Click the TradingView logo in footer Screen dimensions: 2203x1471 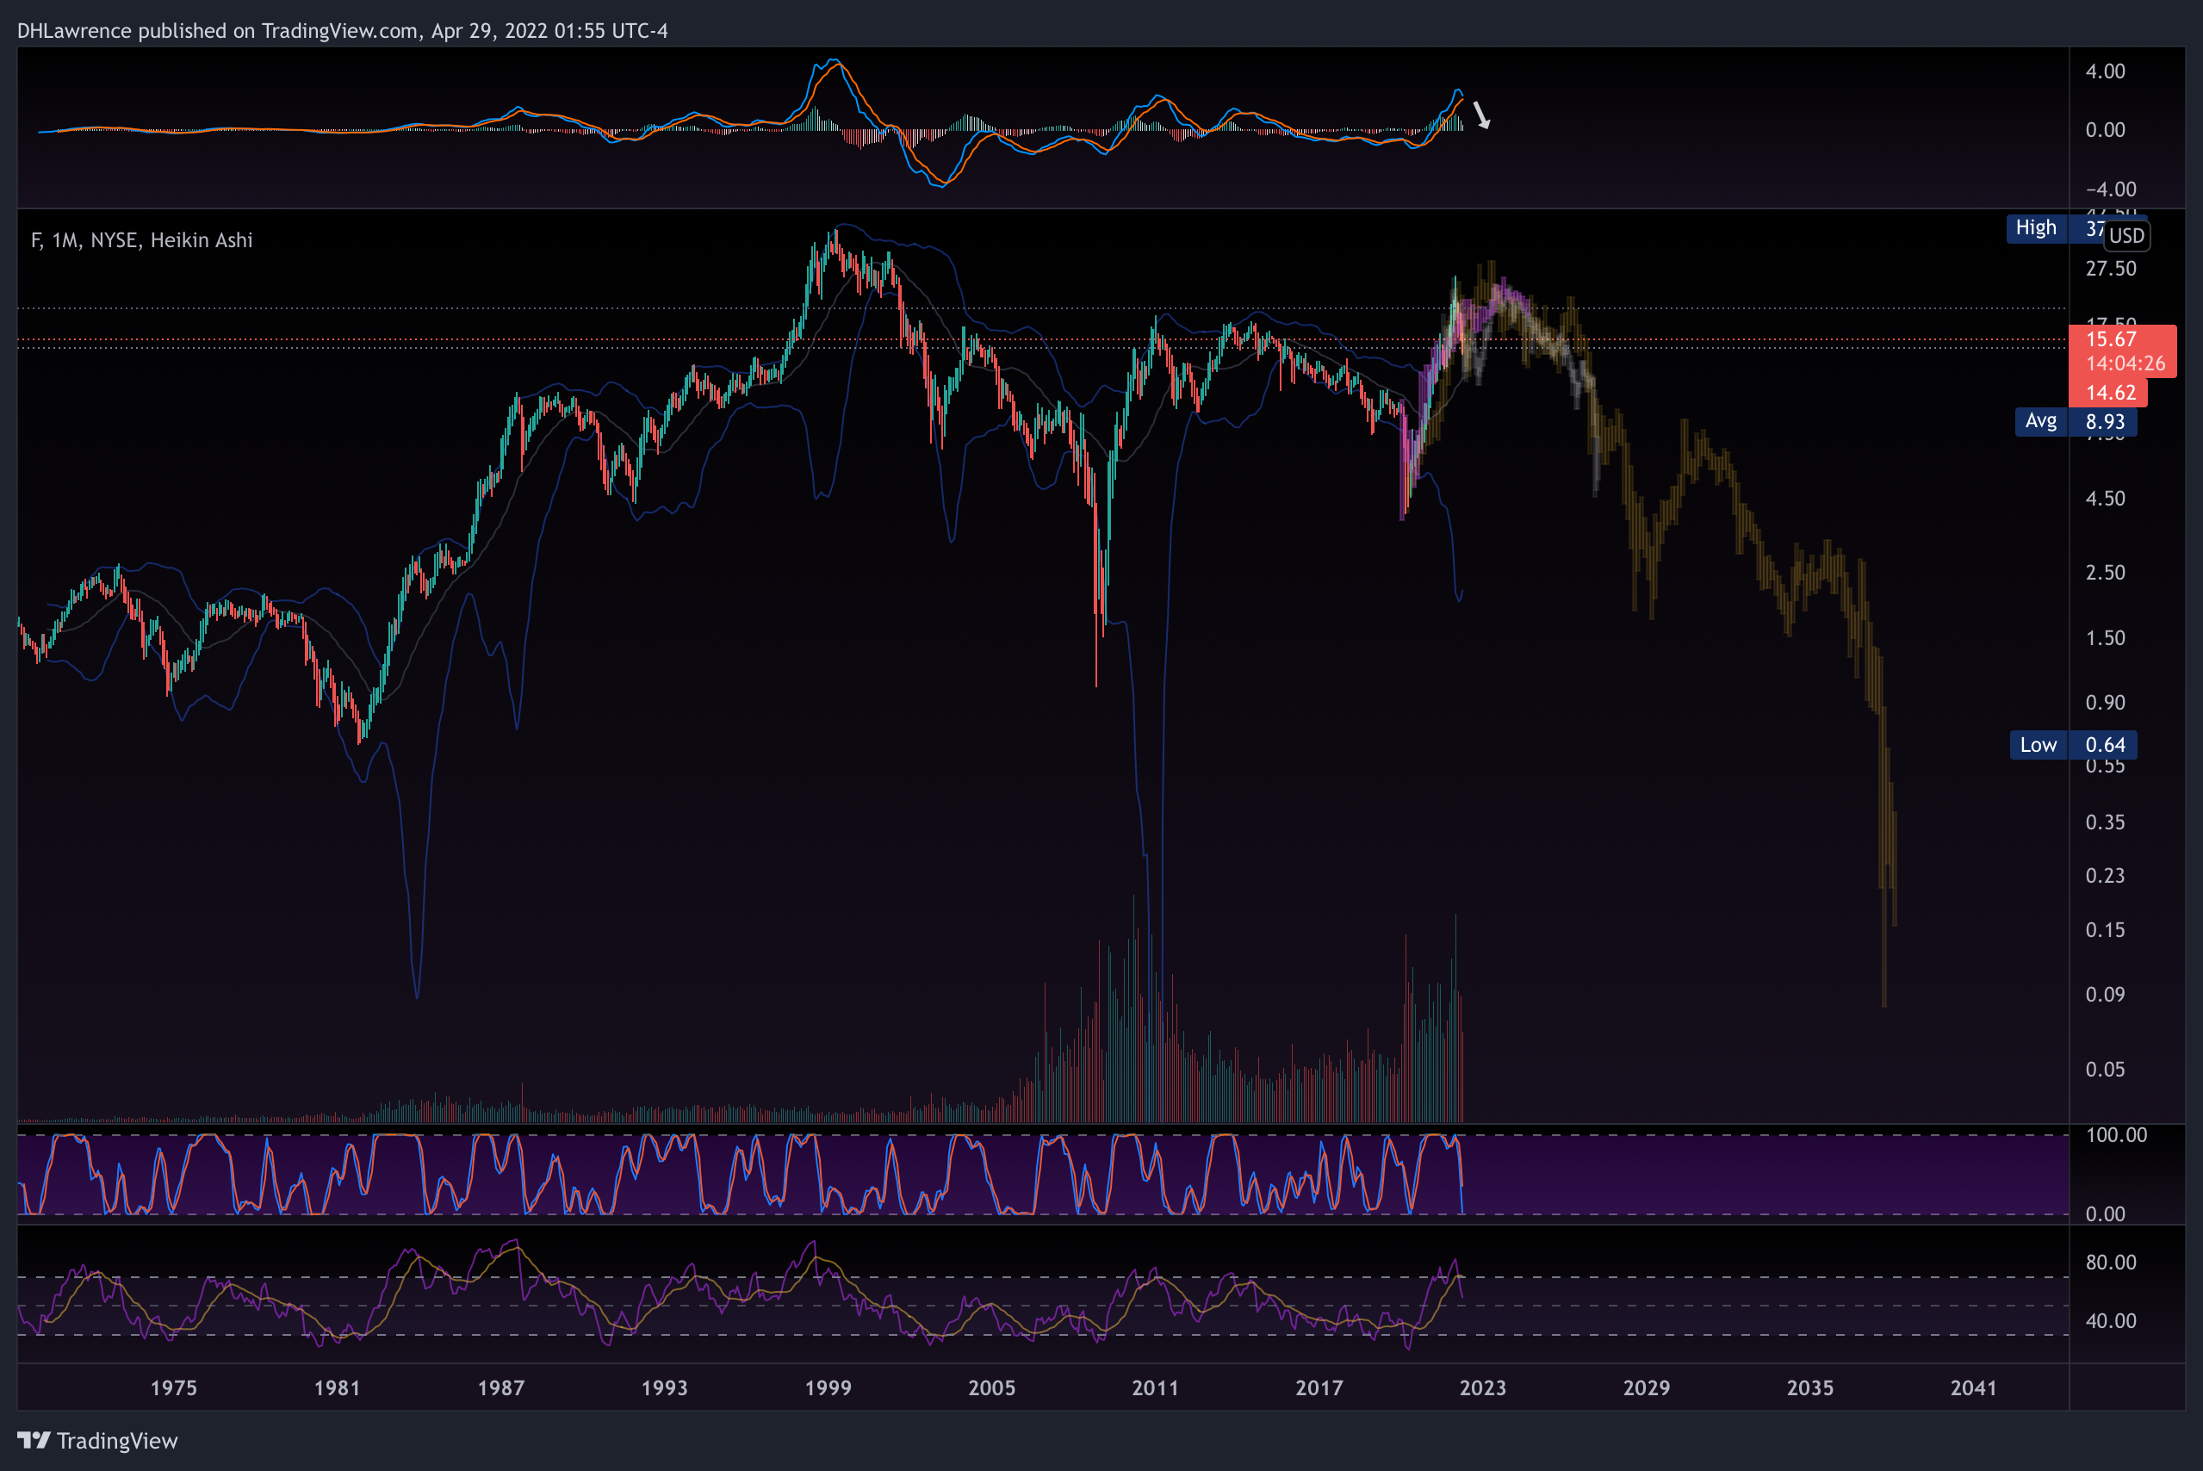click(x=97, y=1440)
